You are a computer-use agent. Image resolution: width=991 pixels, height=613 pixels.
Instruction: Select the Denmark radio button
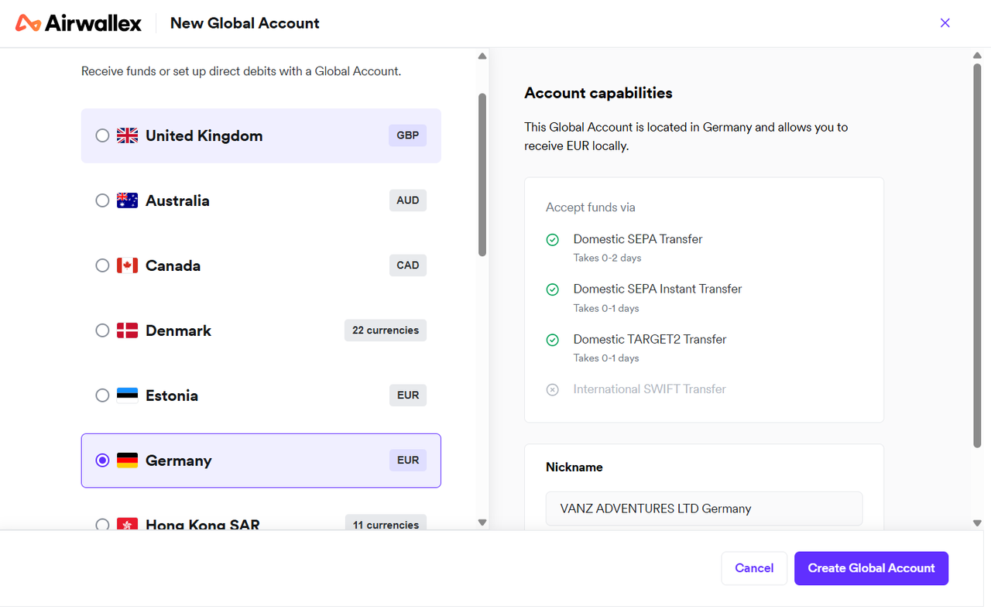coord(102,330)
